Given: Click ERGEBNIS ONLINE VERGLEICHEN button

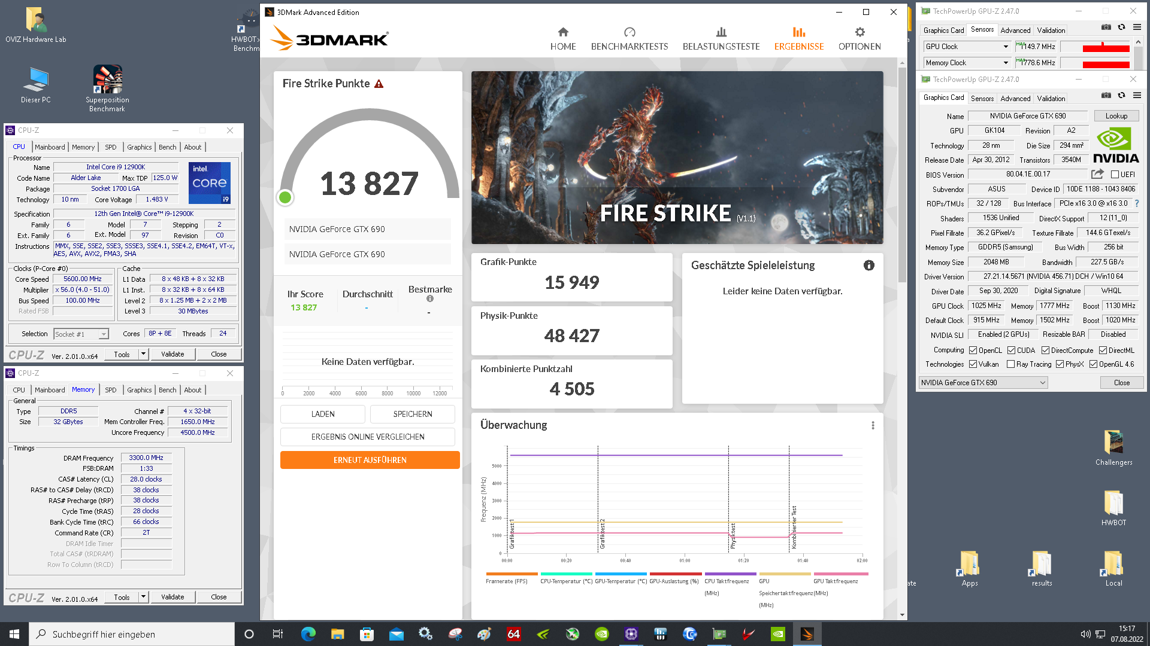Looking at the screenshot, I should click(368, 437).
